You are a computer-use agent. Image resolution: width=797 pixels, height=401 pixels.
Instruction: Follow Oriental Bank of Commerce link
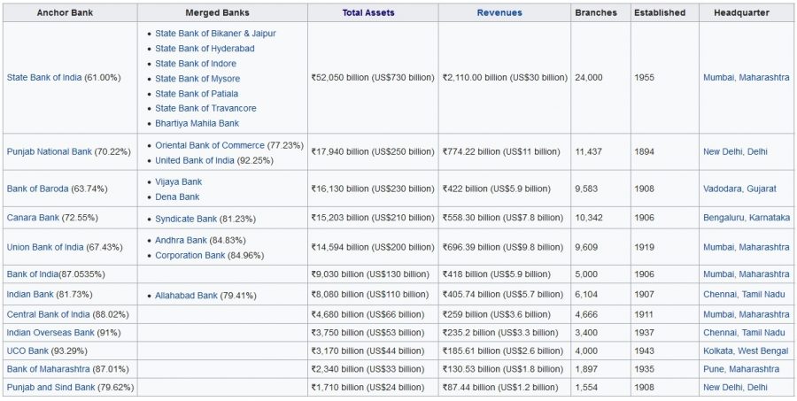click(x=210, y=145)
